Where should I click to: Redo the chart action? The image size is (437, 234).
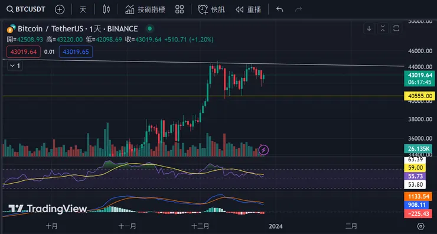pyautogui.click(x=298, y=10)
